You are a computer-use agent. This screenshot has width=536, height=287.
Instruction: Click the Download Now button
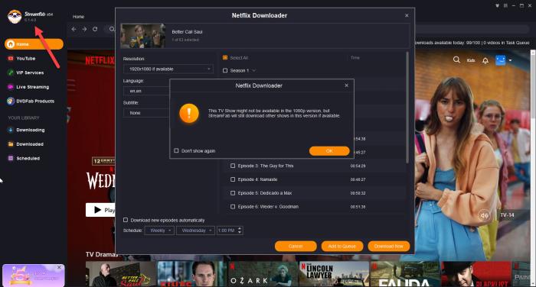[389, 246]
